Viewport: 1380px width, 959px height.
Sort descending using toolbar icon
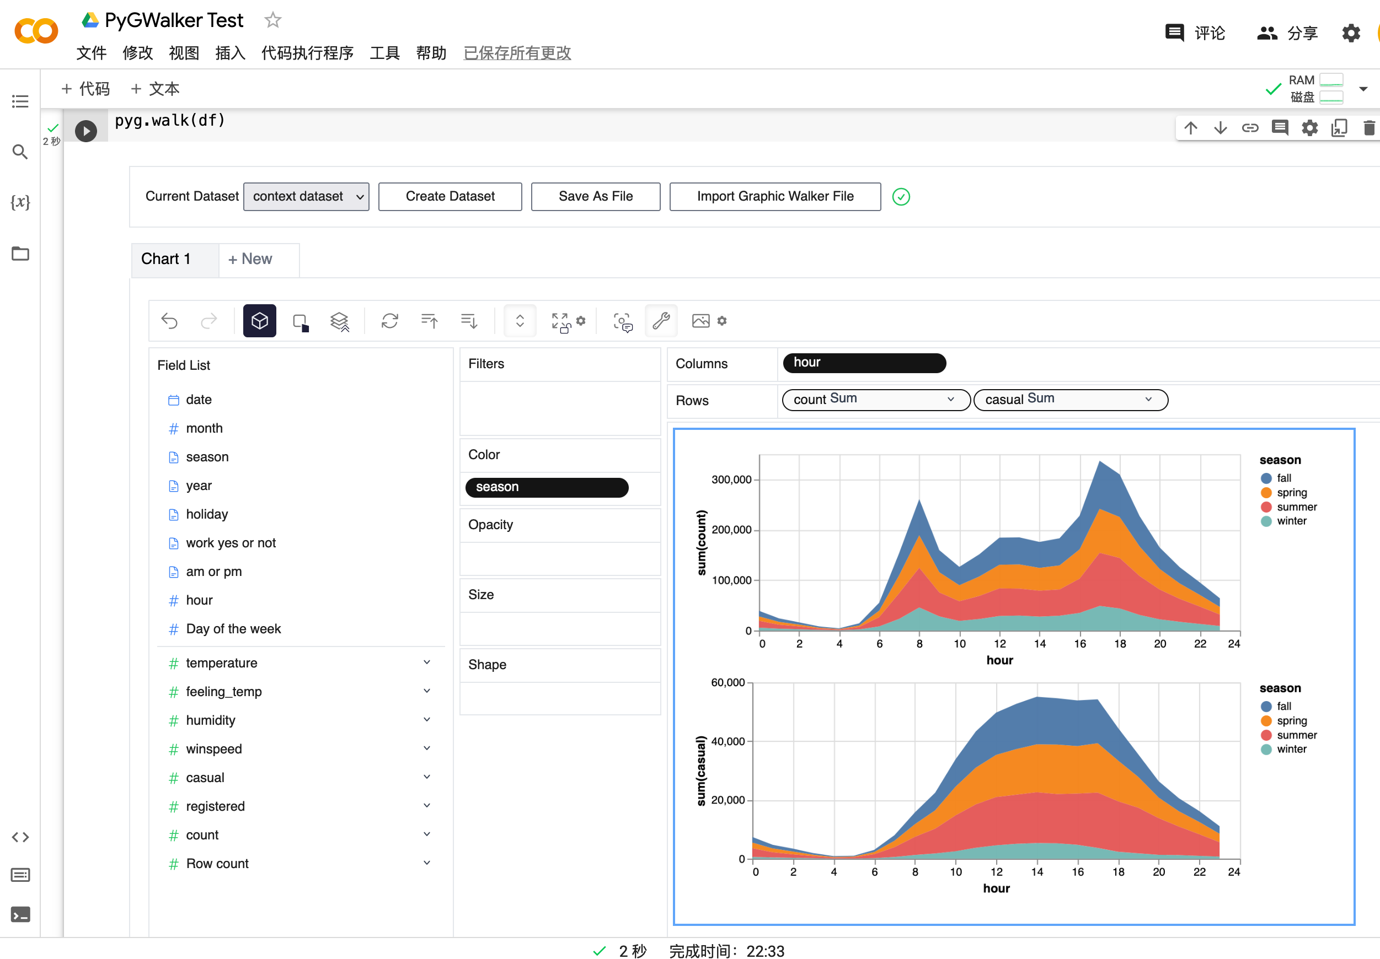click(469, 321)
